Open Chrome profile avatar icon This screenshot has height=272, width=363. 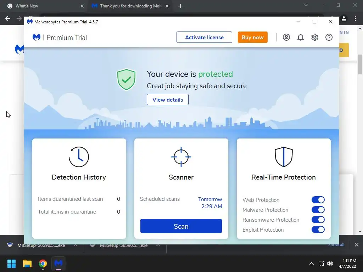pos(344,18)
